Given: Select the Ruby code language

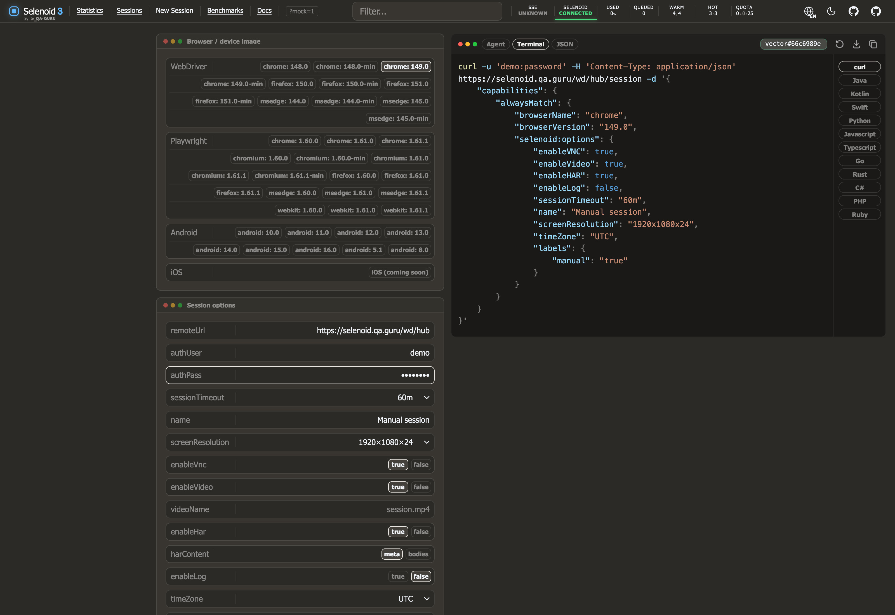Looking at the screenshot, I should (859, 215).
